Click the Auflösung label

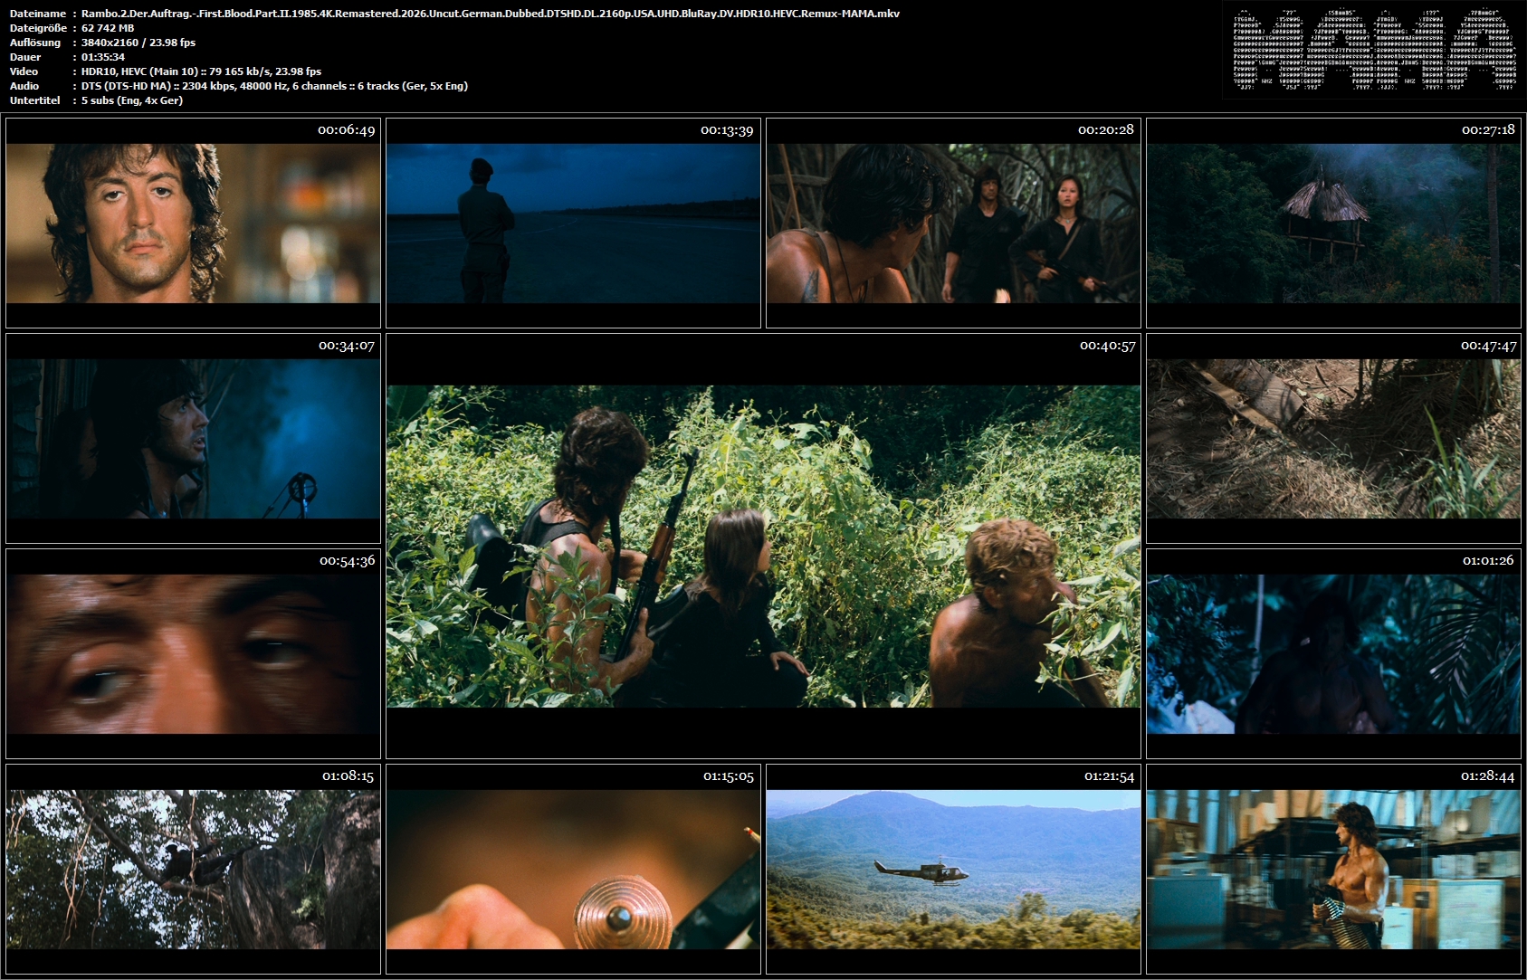(x=35, y=43)
